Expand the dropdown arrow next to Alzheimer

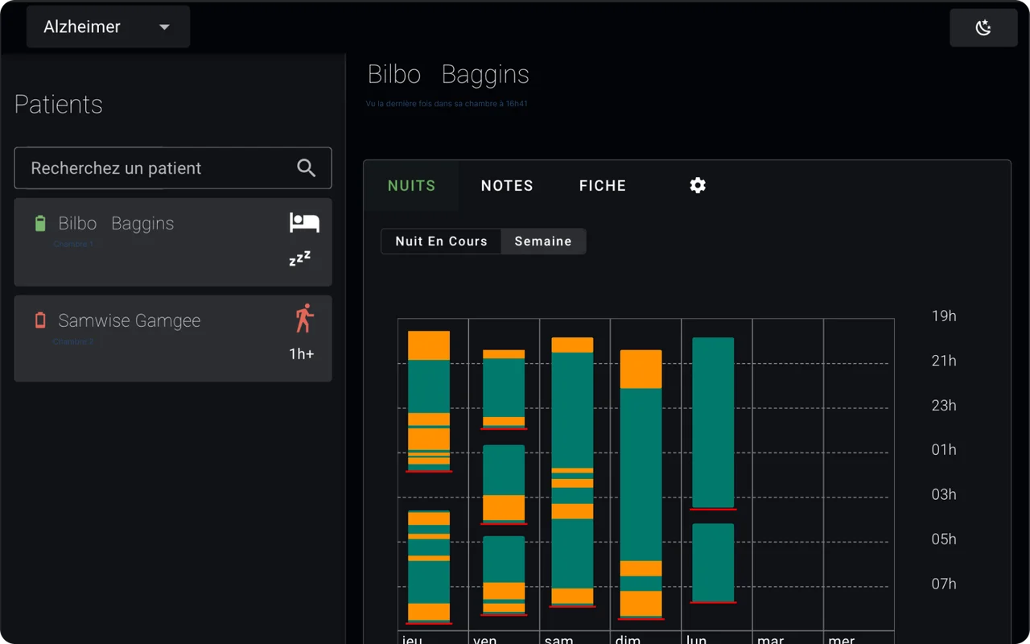pyautogui.click(x=164, y=27)
